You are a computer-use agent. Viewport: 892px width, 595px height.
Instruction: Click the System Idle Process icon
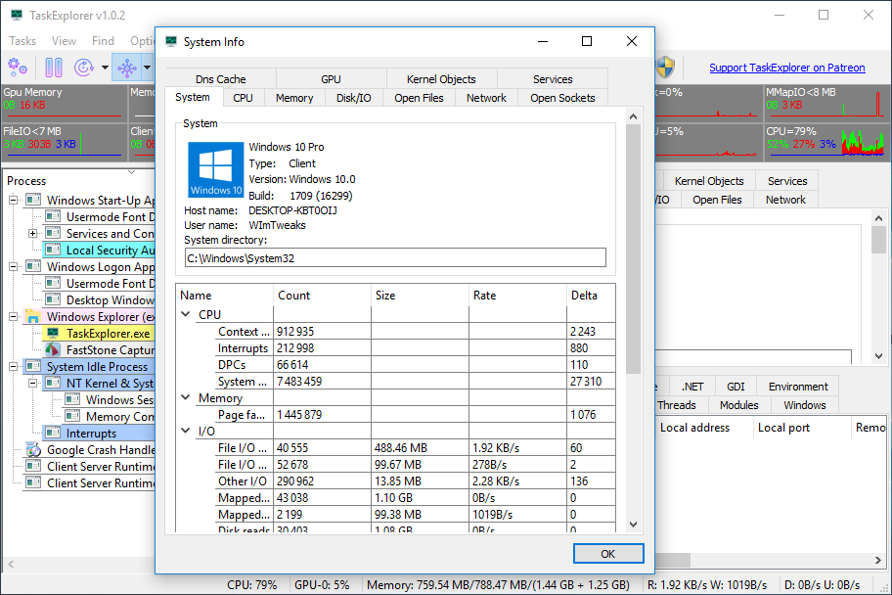pyautogui.click(x=33, y=366)
